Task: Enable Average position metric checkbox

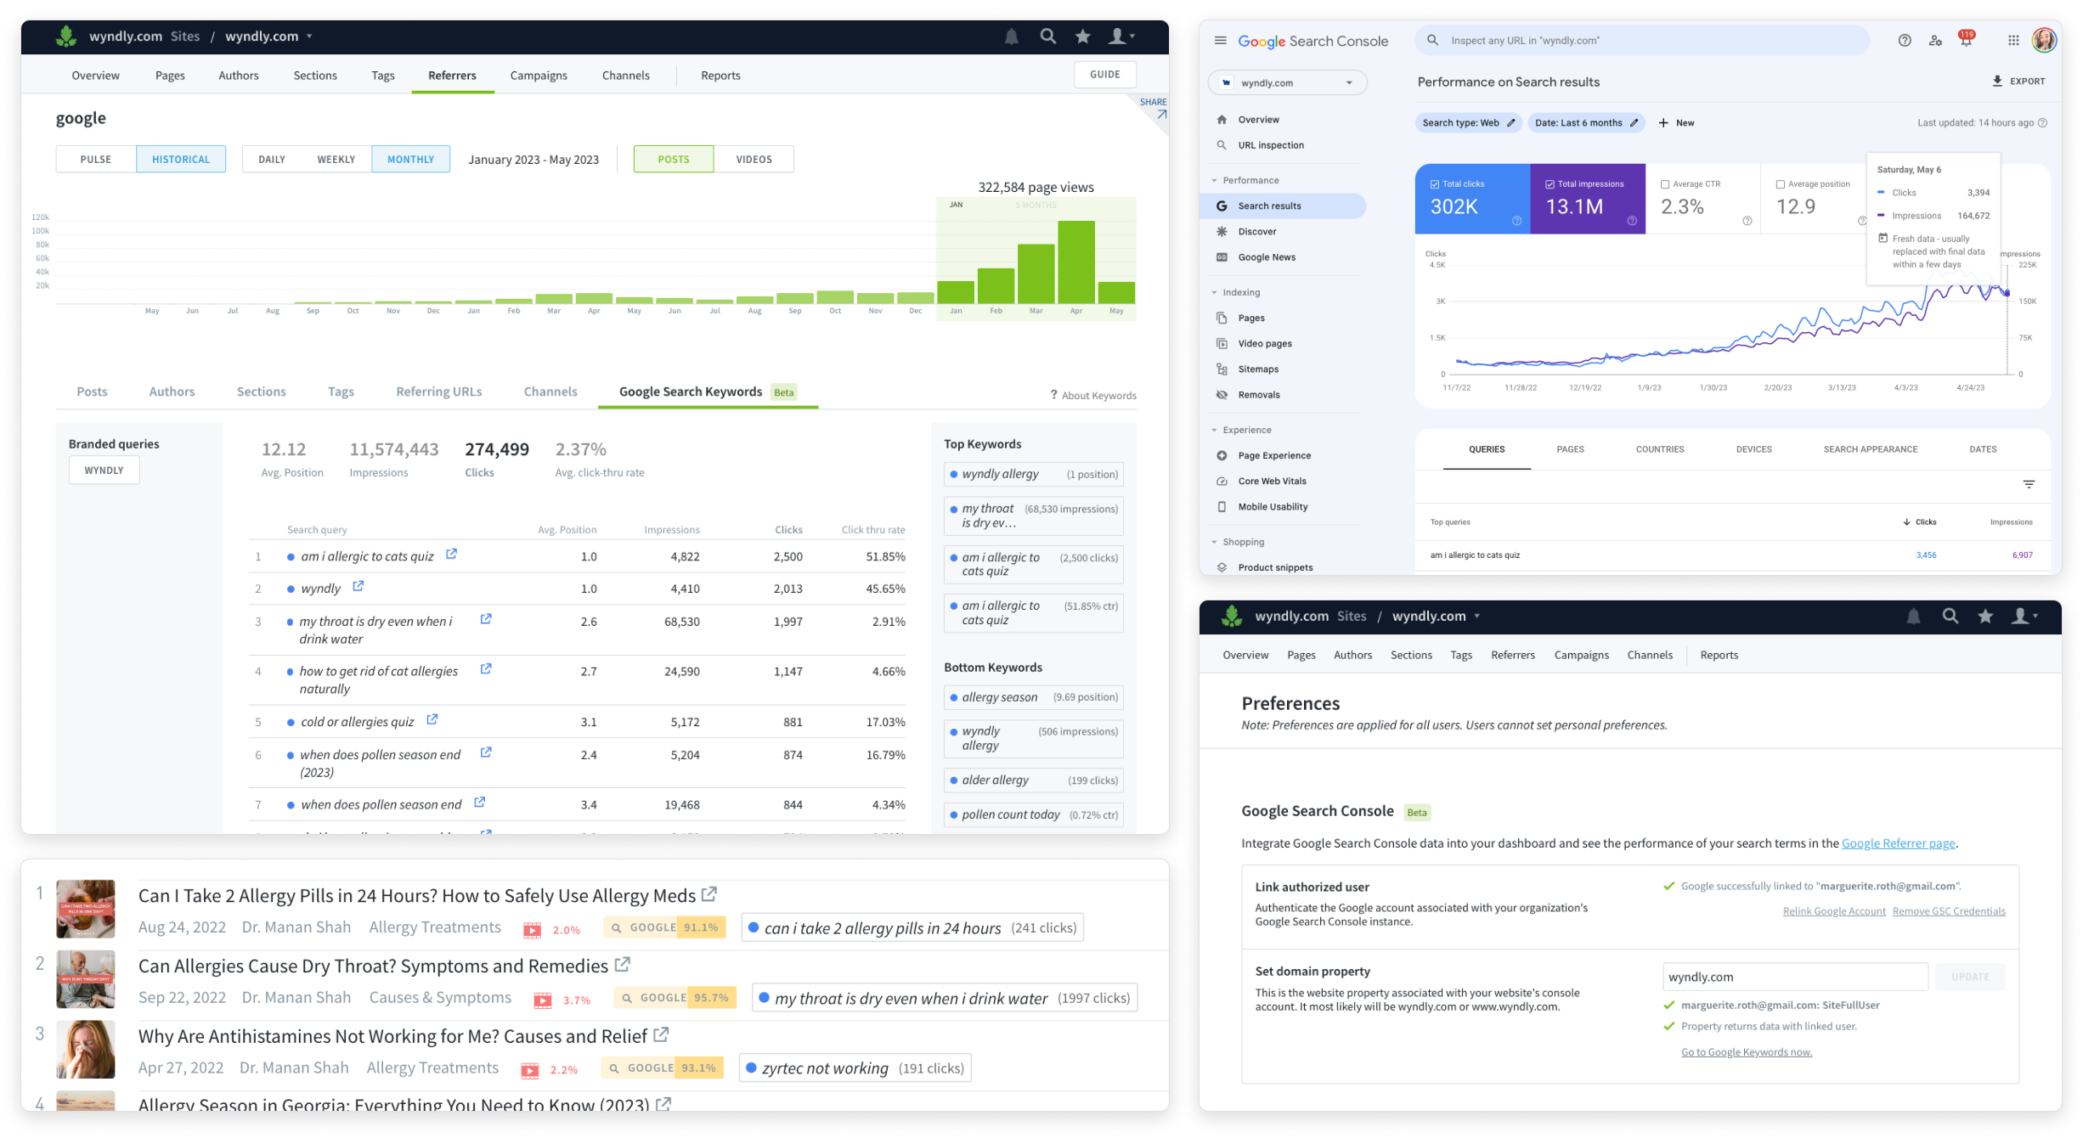Action: [1780, 184]
